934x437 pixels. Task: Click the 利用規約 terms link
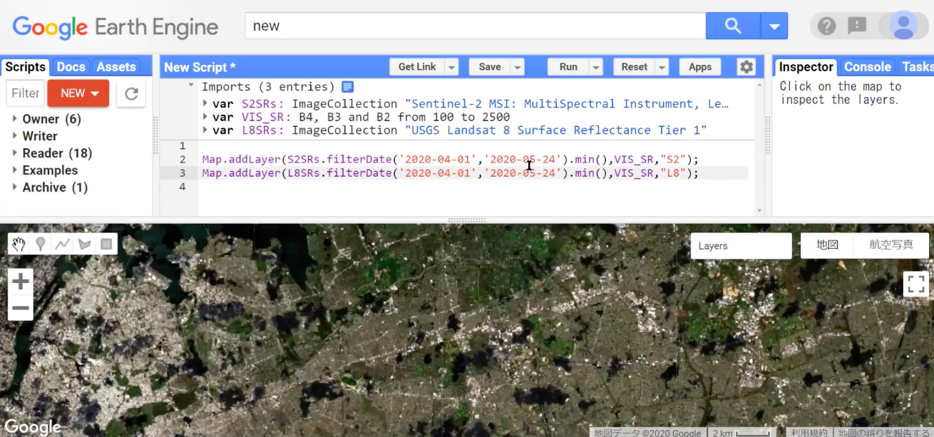click(x=809, y=432)
